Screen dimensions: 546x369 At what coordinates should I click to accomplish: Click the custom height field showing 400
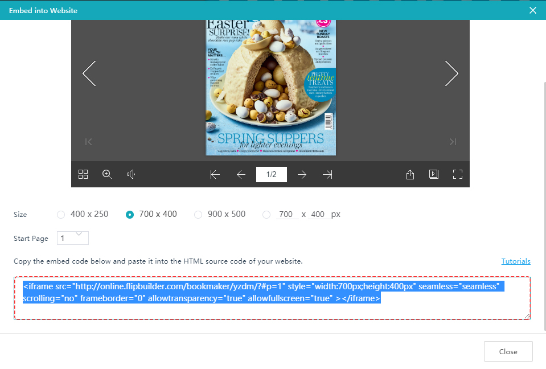pos(318,214)
